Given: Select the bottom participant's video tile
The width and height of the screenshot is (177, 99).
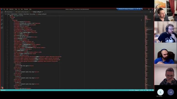Looking at the screenshot, I should pyautogui.click(x=166, y=75).
